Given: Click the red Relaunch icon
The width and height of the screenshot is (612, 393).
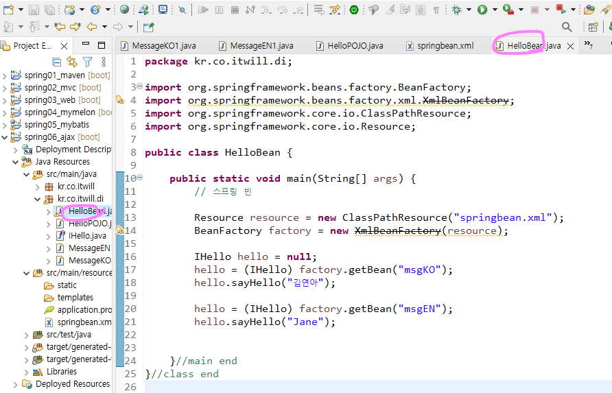Looking at the screenshot, I should click(561, 10).
